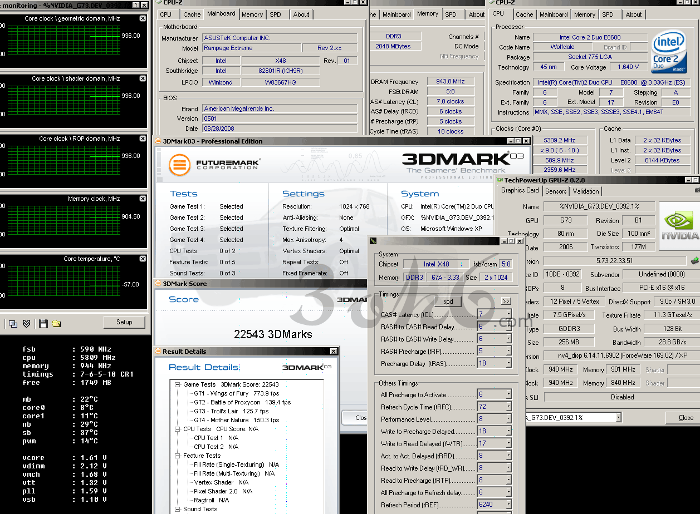Screen dimensions: 700x514
Task: Click the 22543 3DMarks score text
Action: pyautogui.click(x=273, y=334)
